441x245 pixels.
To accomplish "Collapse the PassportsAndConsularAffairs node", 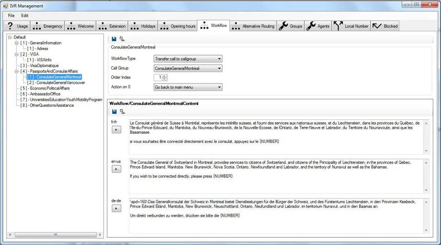I will [17, 71].
